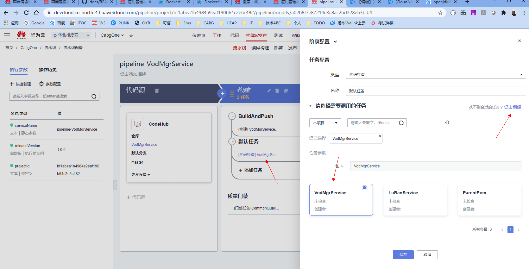Open the hamburger navigation menu
The height and width of the screenshot is (269, 529).
[7, 35]
